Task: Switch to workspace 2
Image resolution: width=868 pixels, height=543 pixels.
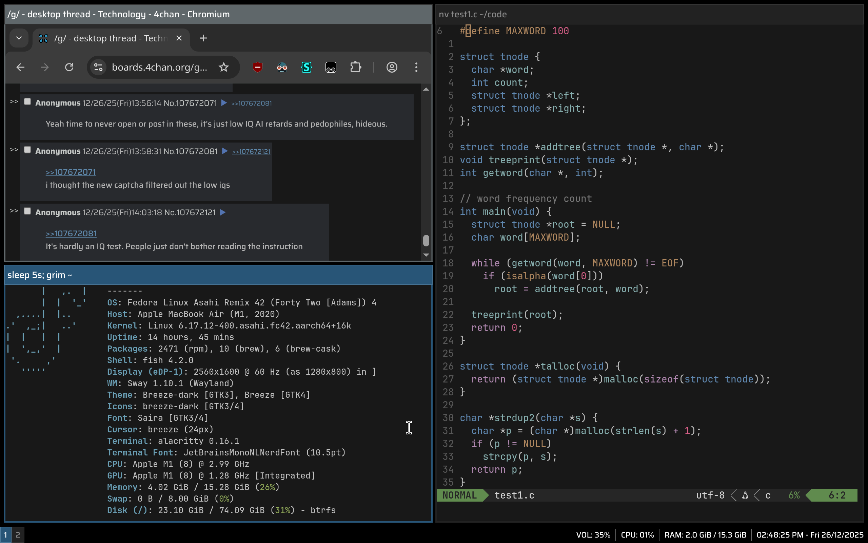Action: pos(18,535)
